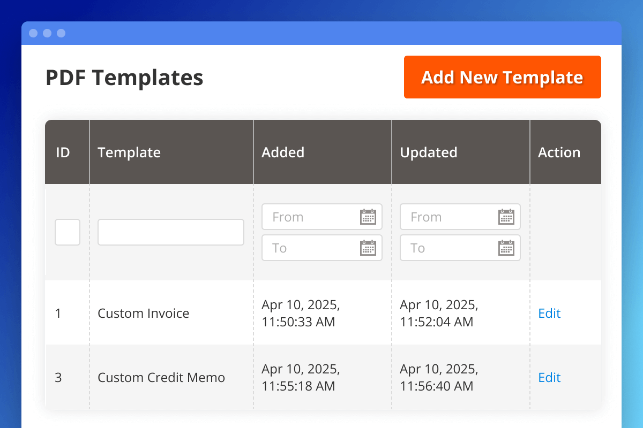Viewport: 643px width, 428px height.
Task: Focus the Template name filter field
Action: pyautogui.click(x=170, y=232)
